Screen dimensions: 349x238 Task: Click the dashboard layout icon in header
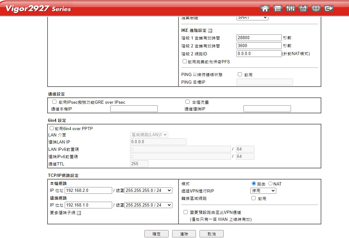[278, 9]
